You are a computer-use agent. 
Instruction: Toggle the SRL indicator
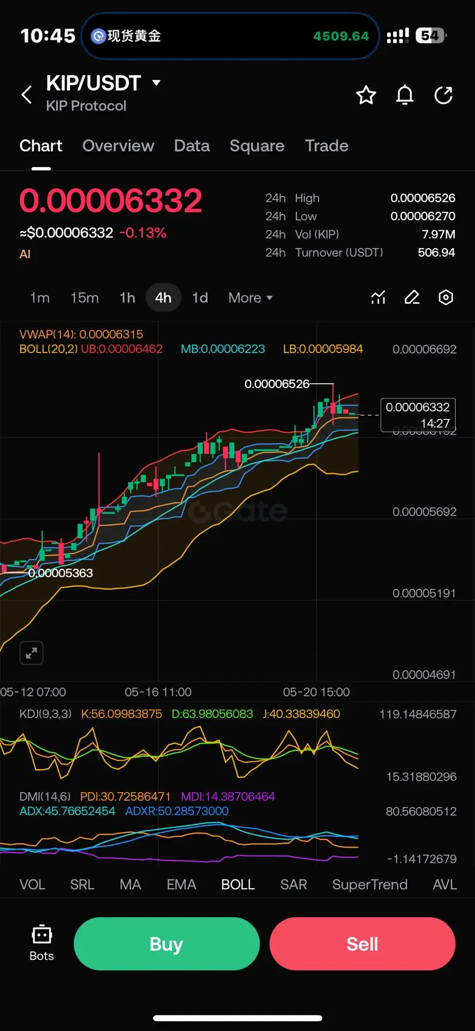(82, 885)
